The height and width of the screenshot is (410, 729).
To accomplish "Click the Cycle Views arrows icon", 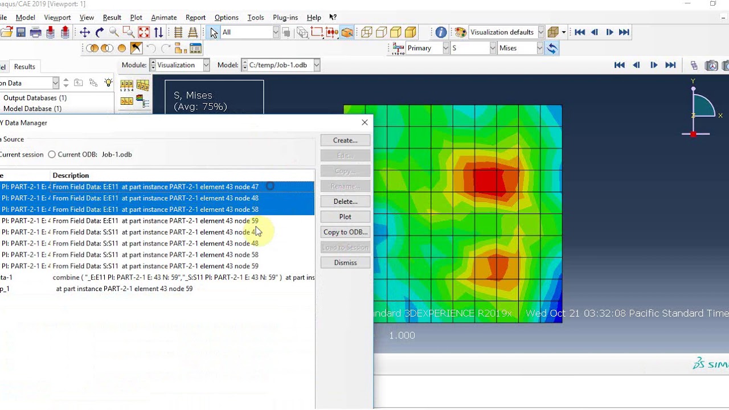I will [x=158, y=32].
